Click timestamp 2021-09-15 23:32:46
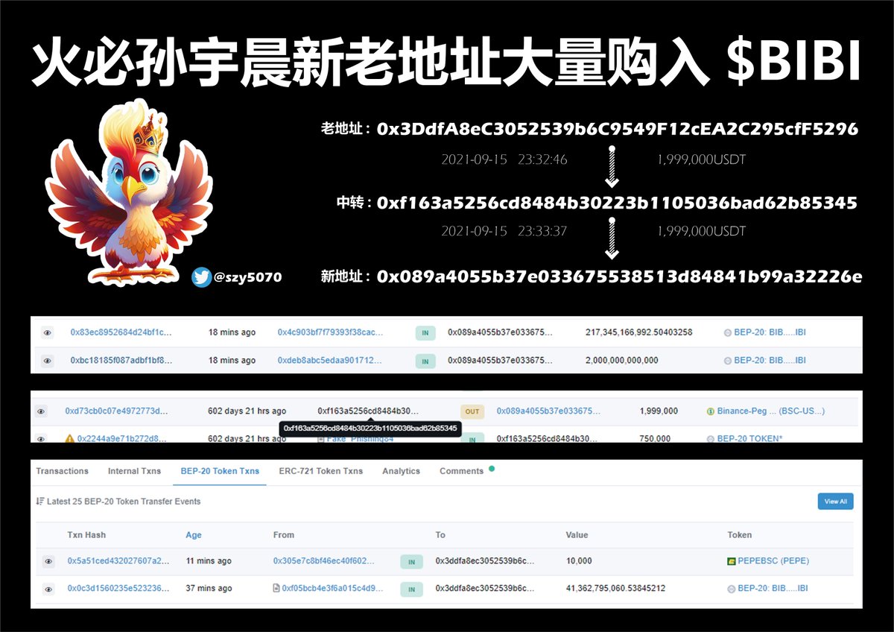Image resolution: width=894 pixels, height=632 pixels. (504, 159)
